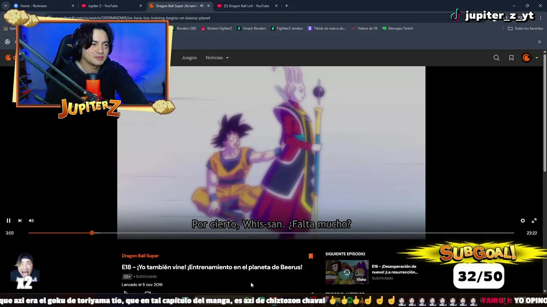Open the Stickers FighterZ bookmark
This screenshot has width=547, height=307.
click(x=217, y=29)
